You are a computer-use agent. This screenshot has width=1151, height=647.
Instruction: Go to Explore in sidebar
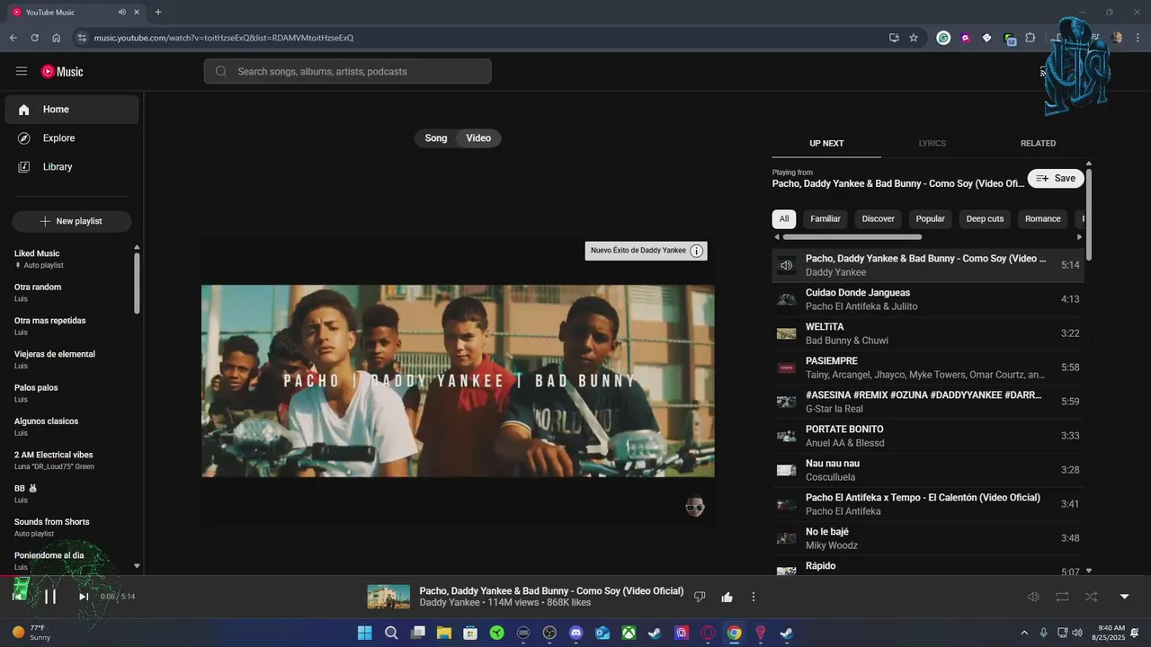coord(72,138)
